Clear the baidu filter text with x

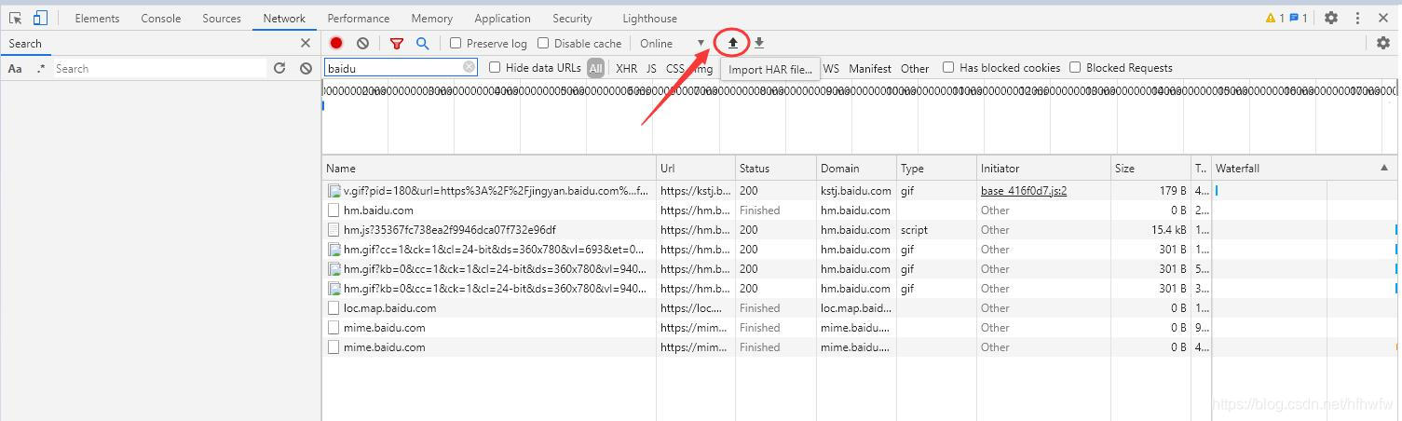click(x=469, y=67)
